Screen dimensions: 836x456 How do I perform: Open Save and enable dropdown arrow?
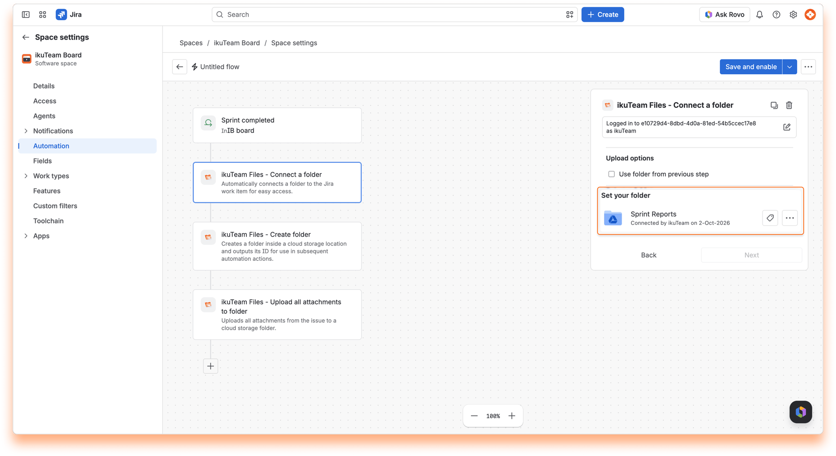(x=790, y=67)
